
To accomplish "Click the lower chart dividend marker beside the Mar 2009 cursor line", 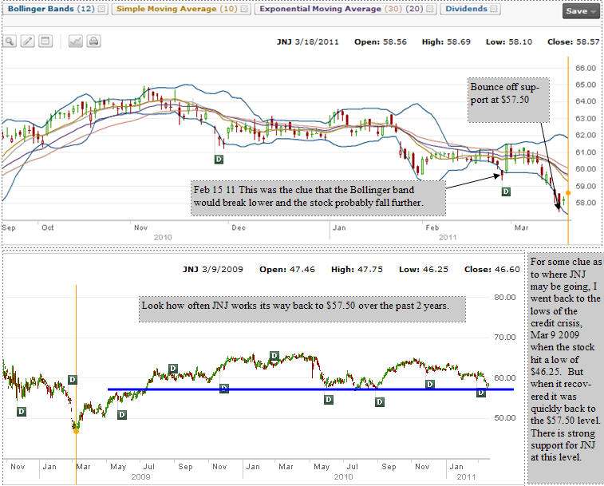I will point(73,380).
